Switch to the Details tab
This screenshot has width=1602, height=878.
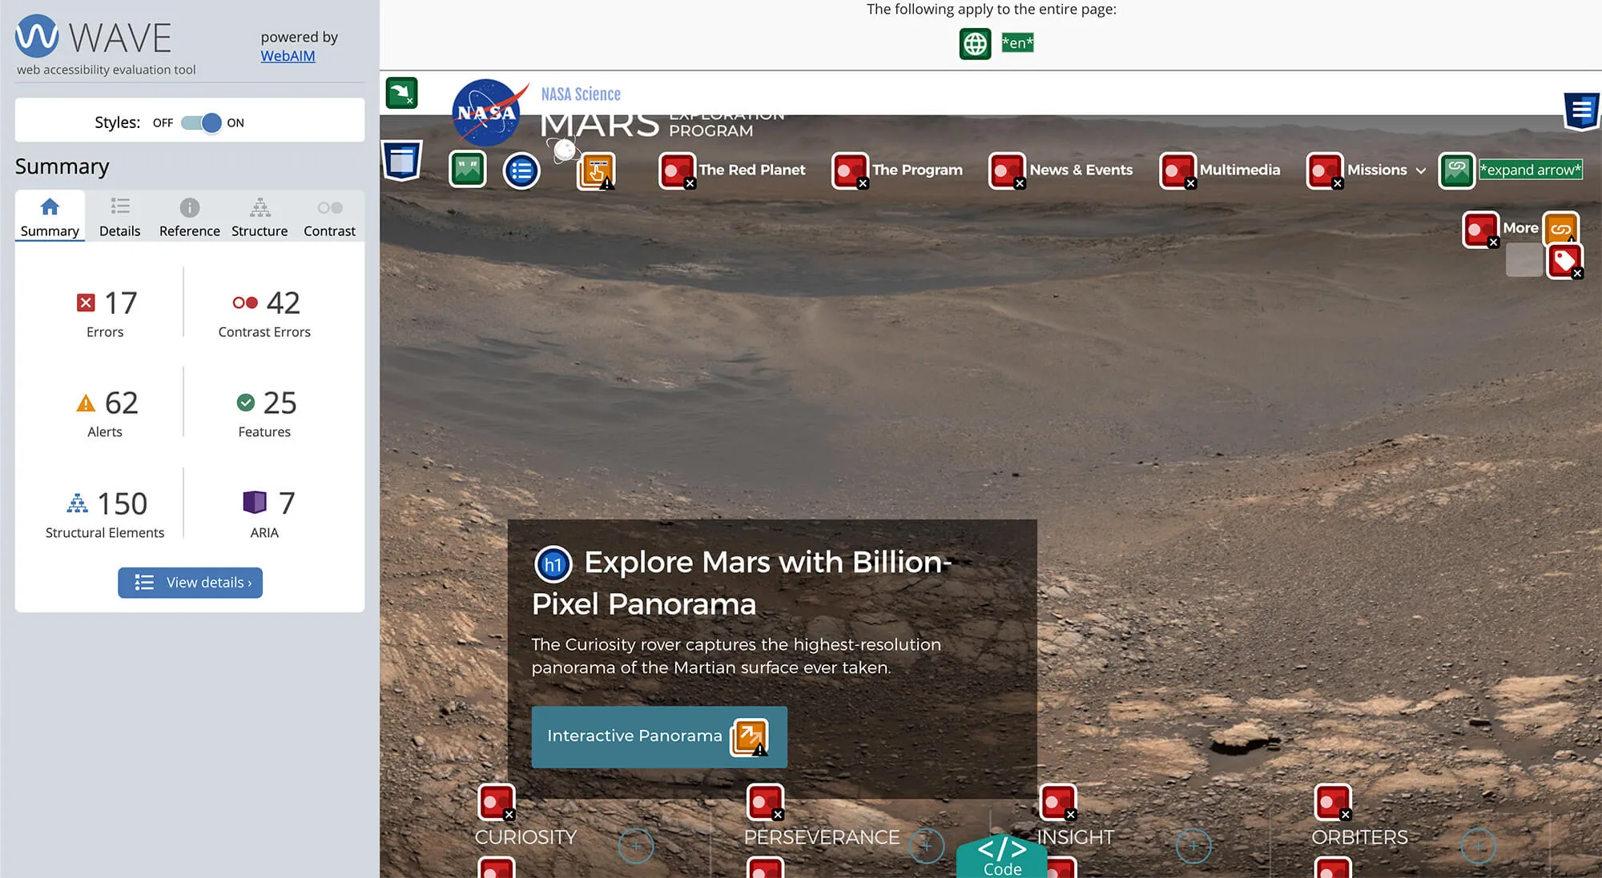click(x=120, y=216)
